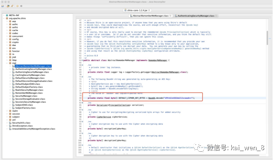Viewport: 273px width, 160px height.
Task: Click the subject package icon
Action: click(x=10, y=117)
